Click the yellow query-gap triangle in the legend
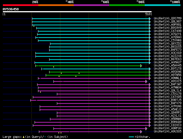The image size is (183, 139). click(23, 137)
